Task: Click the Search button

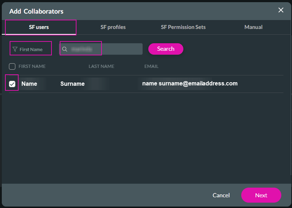Action: 165,49
